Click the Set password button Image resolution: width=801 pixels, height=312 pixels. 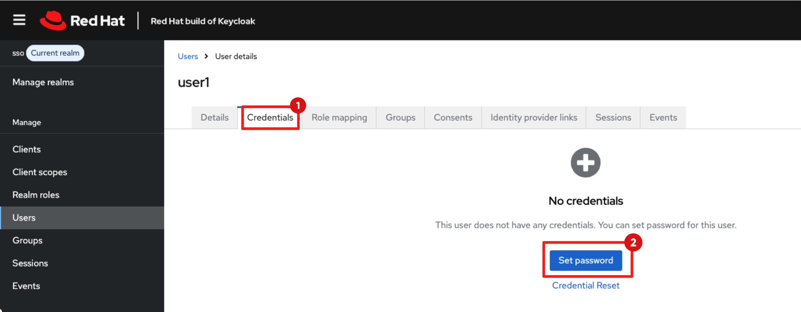tap(586, 260)
